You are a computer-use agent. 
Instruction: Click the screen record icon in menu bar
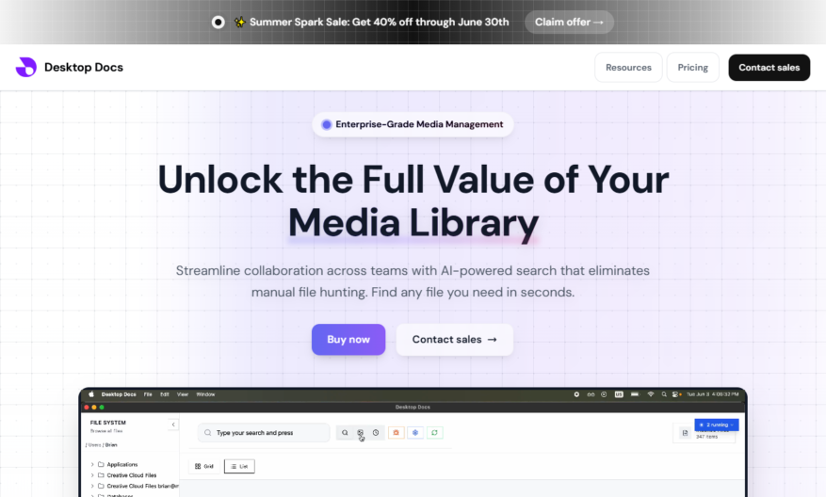tap(576, 393)
